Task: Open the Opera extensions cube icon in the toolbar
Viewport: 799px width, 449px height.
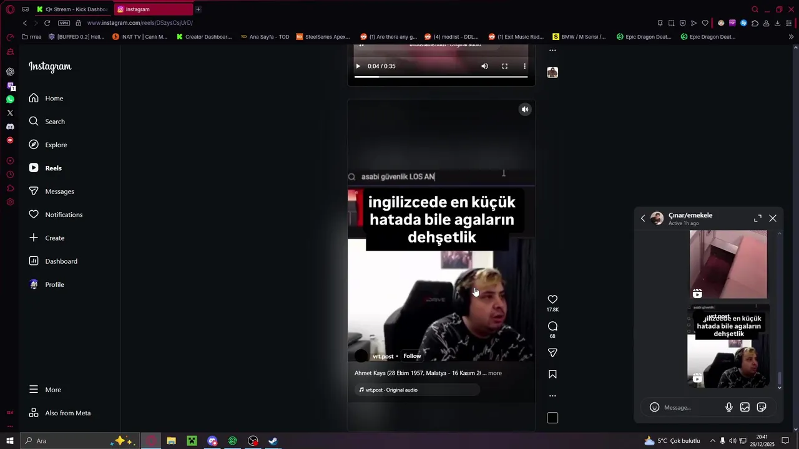Action: pyautogui.click(x=755, y=23)
